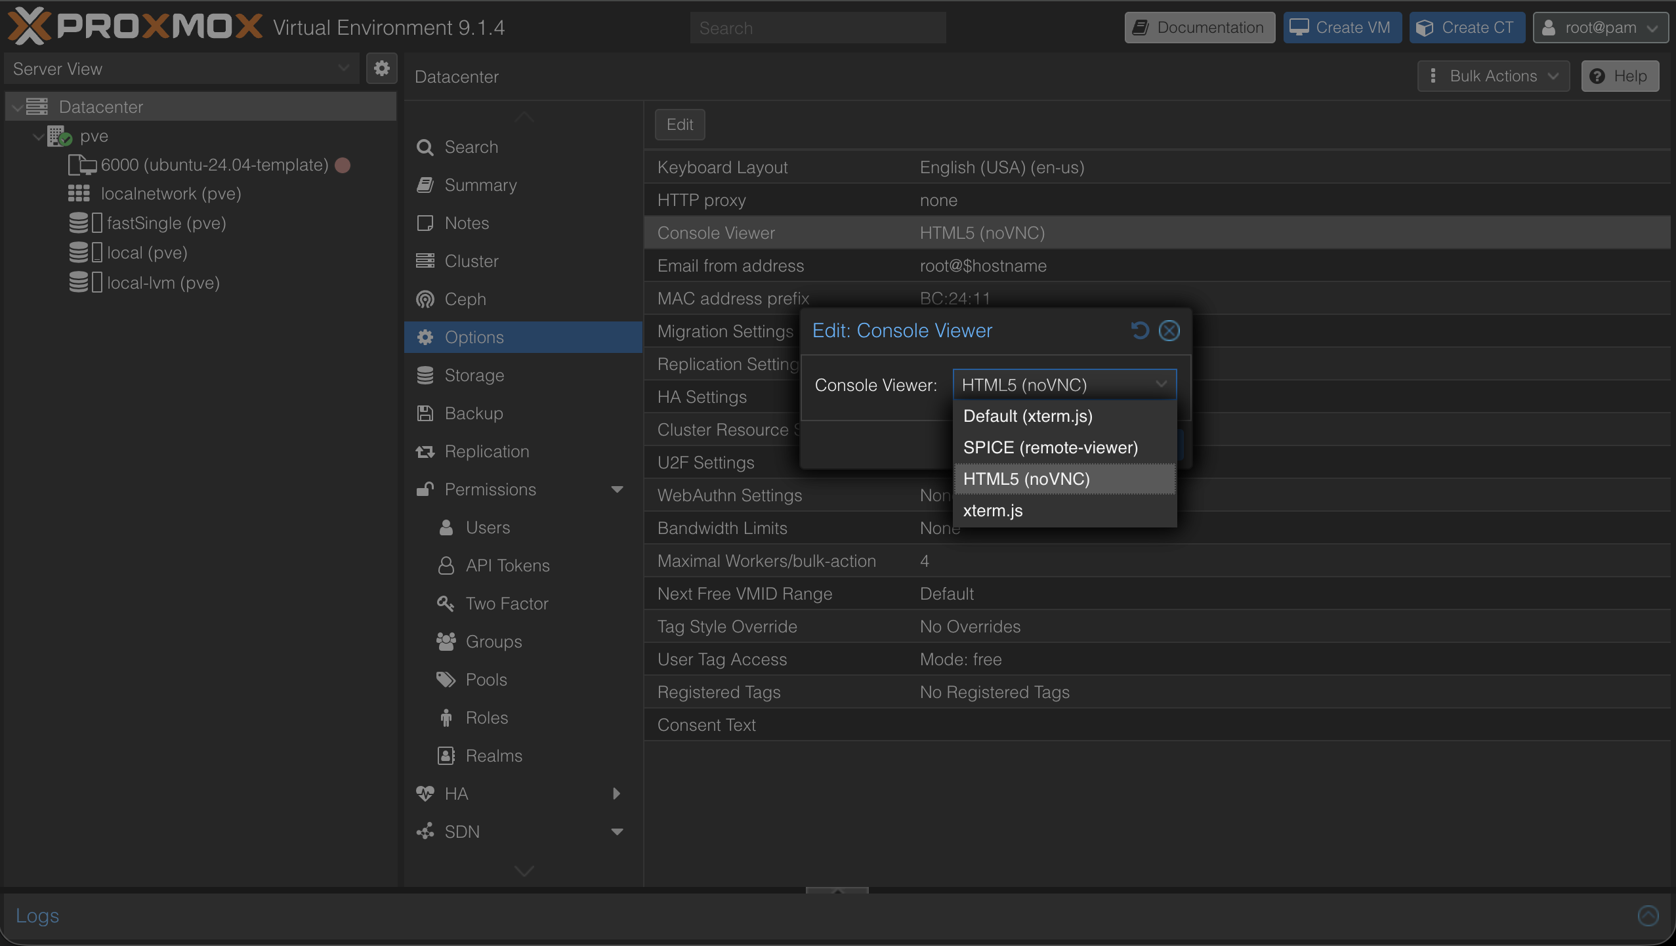Select the Backup icon in Datacenter menu
Image resolution: width=1676 pixels, height=946 pixels.
[x=425, y=413]
